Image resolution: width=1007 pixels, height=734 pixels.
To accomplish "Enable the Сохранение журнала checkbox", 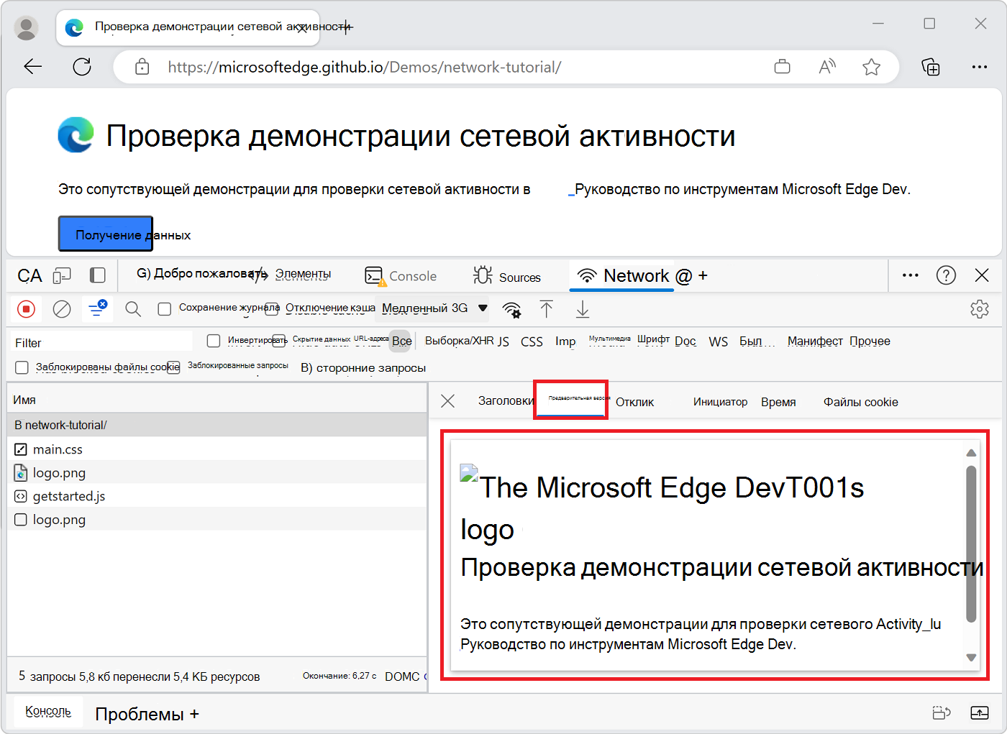I will point(165,309).
